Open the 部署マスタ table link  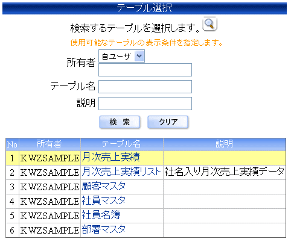click(x=104, y=230)
